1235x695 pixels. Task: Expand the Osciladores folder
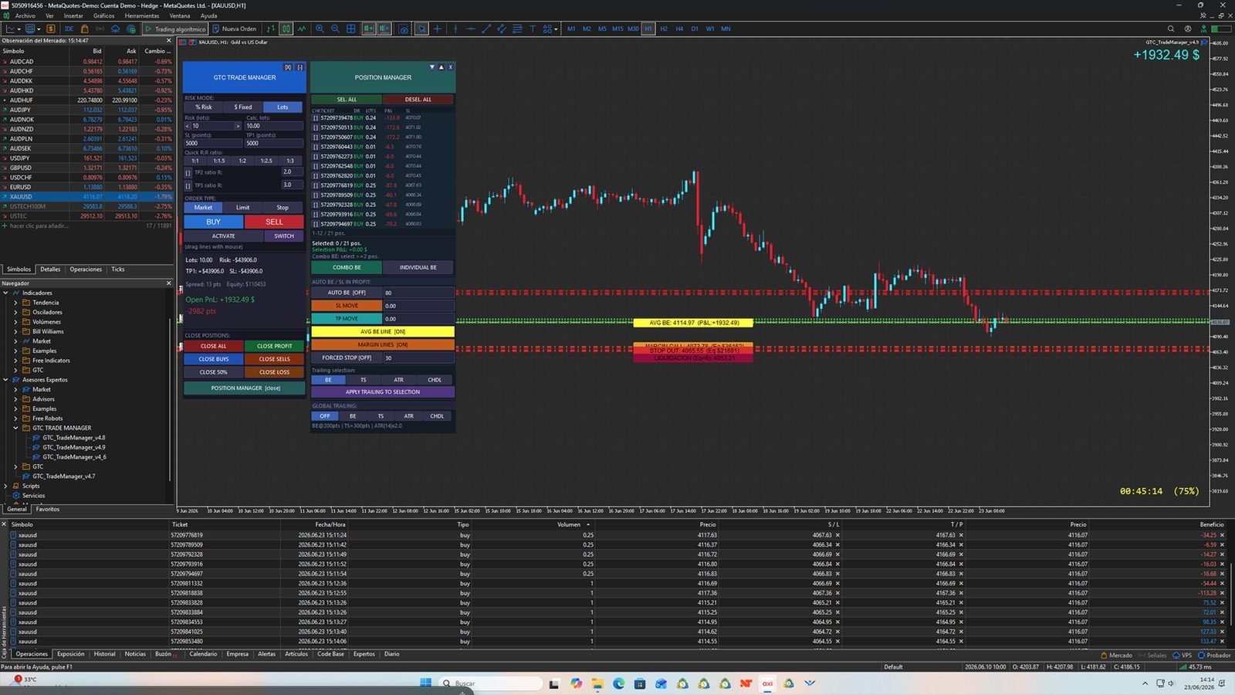pyautogui.click(x=15, y=312)
